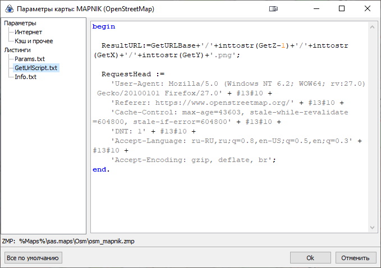
Task: Confirm with the Ok button
Action: pyautogui.click(x=310, y=258)
